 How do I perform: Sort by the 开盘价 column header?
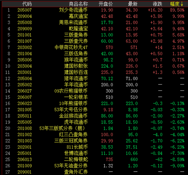click(x=106, y=4)
